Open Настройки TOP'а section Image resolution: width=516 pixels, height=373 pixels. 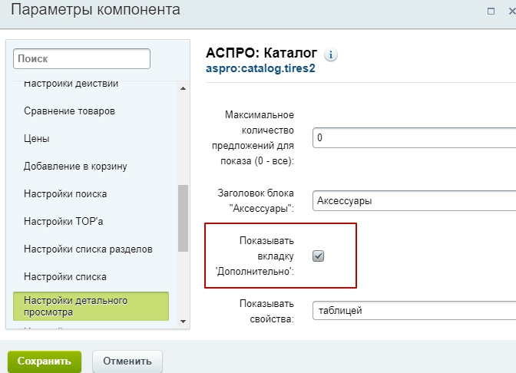(63, 221)
